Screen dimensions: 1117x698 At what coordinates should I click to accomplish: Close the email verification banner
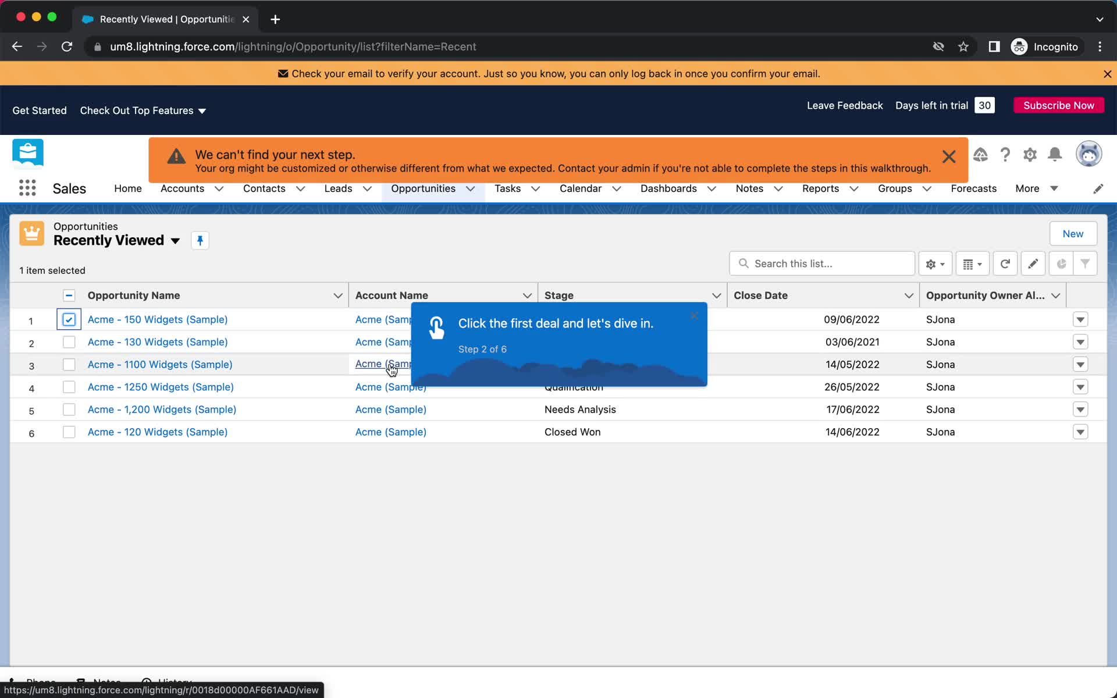(1107, 74)
